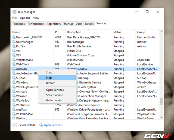174x140 pixels.
Task: Click 'Volume Shadow Copy' description
Action: pyautogui.click(x=81, y=55)
